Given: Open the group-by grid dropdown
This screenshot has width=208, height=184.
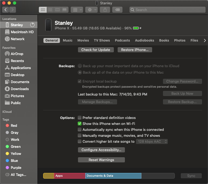Looking at the screenshot, I should tap(77, 10).
